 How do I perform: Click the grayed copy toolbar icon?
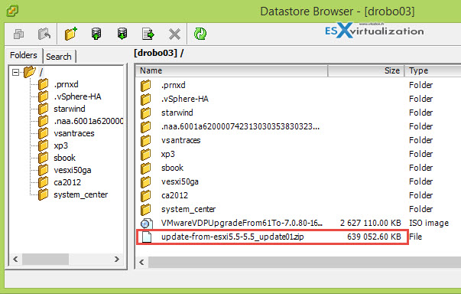point(19,34)
